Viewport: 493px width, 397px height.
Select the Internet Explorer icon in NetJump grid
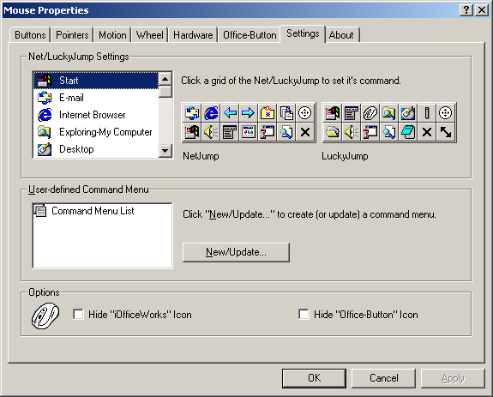coord(211,113)
